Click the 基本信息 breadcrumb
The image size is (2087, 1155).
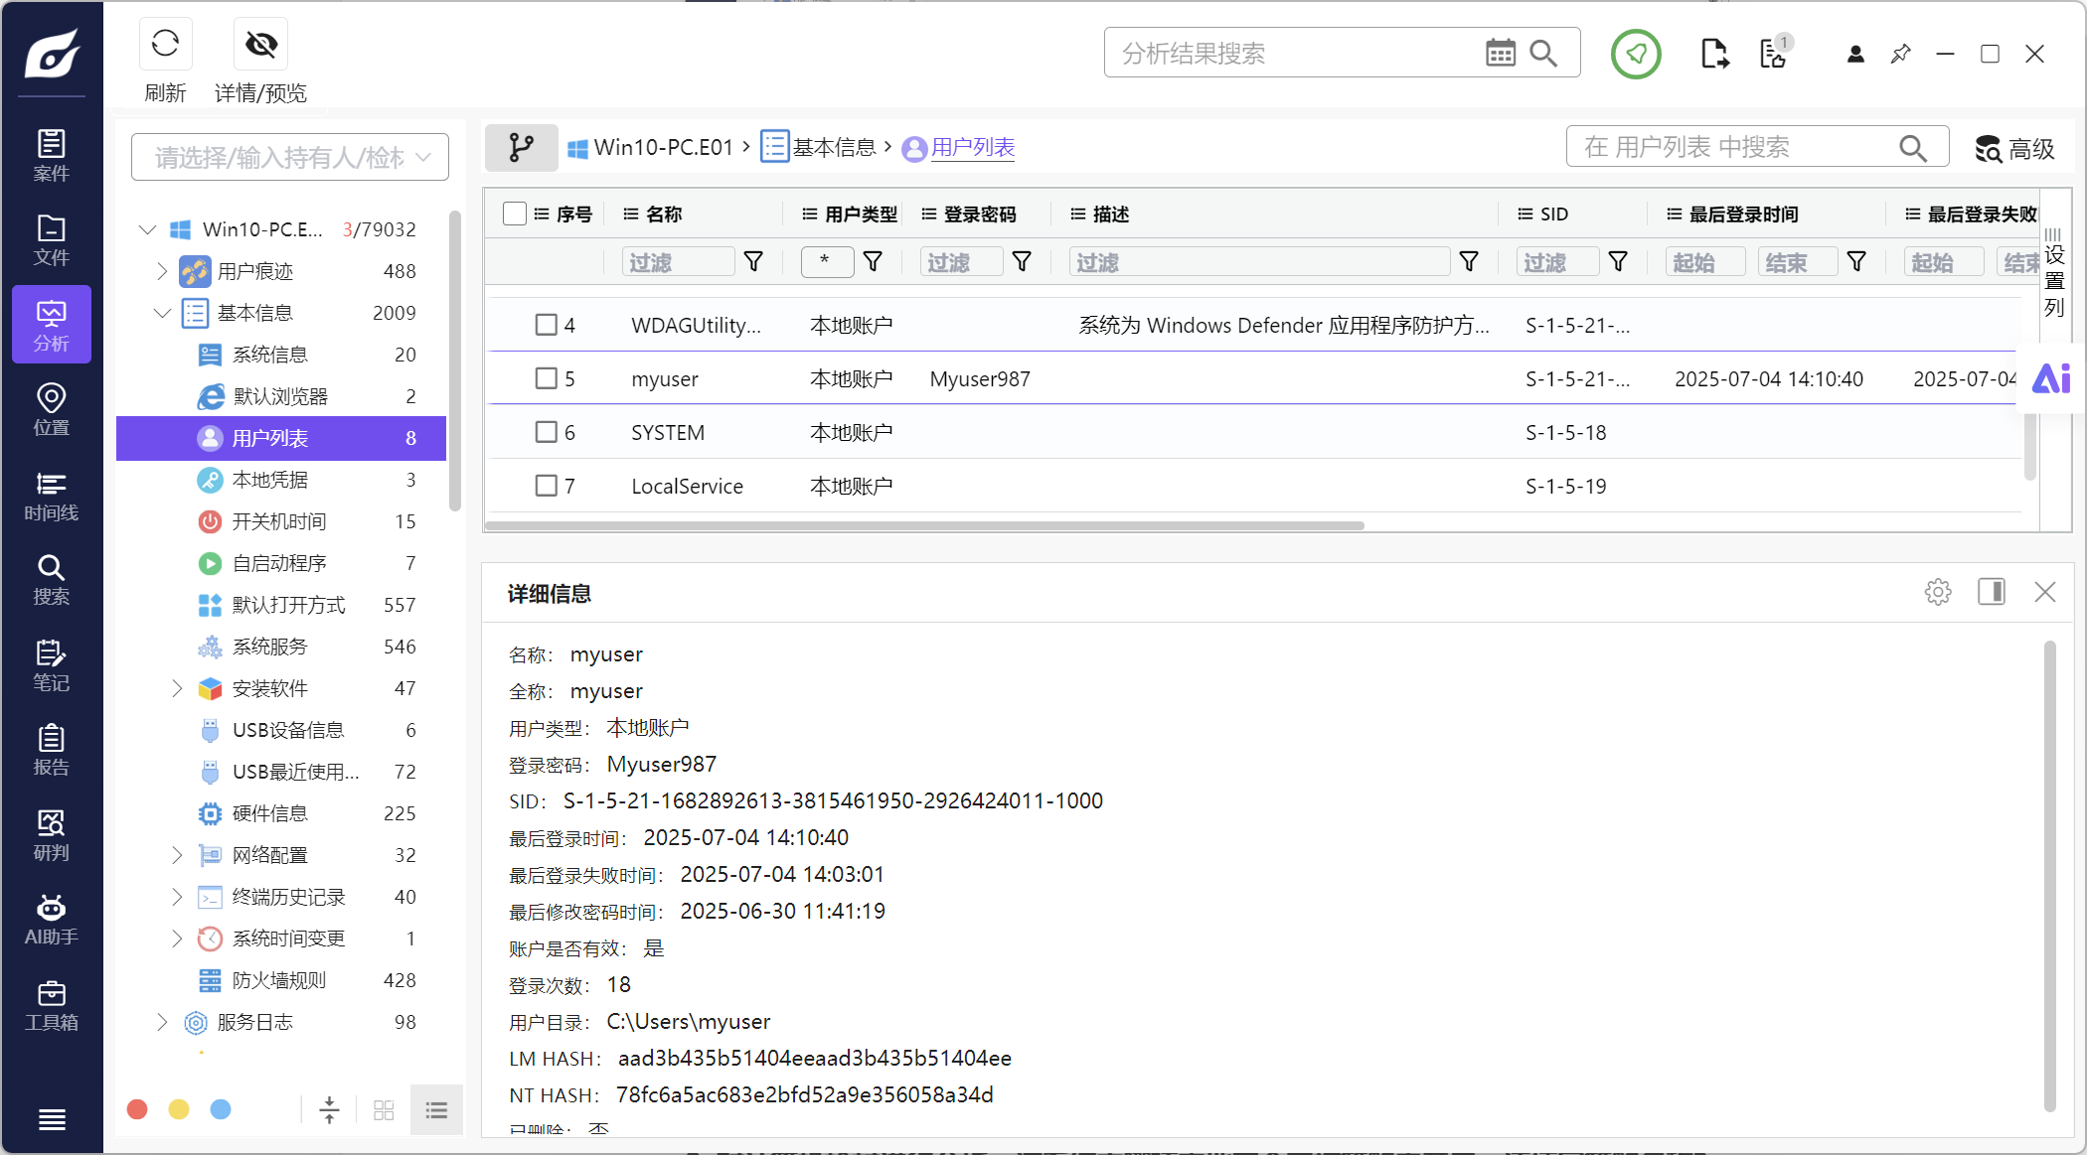point(820,148)
